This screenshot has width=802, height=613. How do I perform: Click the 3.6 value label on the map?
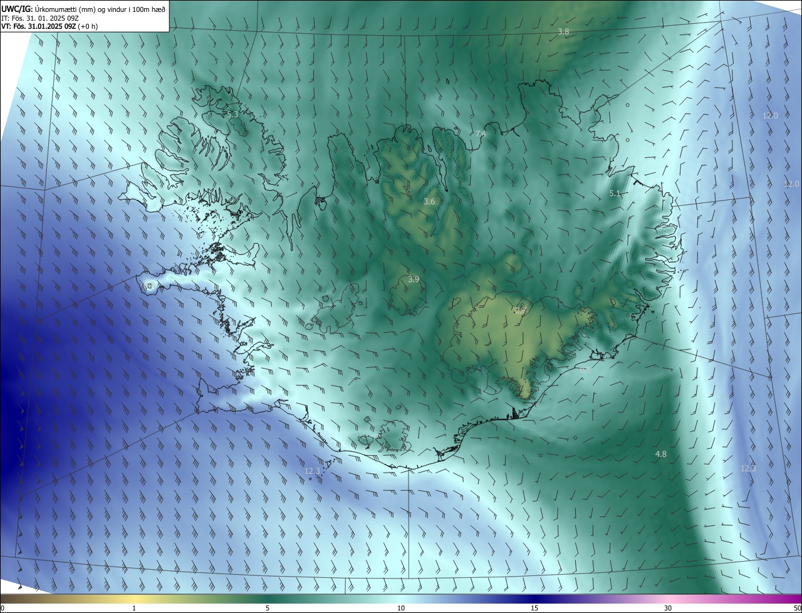coord(429,202)
